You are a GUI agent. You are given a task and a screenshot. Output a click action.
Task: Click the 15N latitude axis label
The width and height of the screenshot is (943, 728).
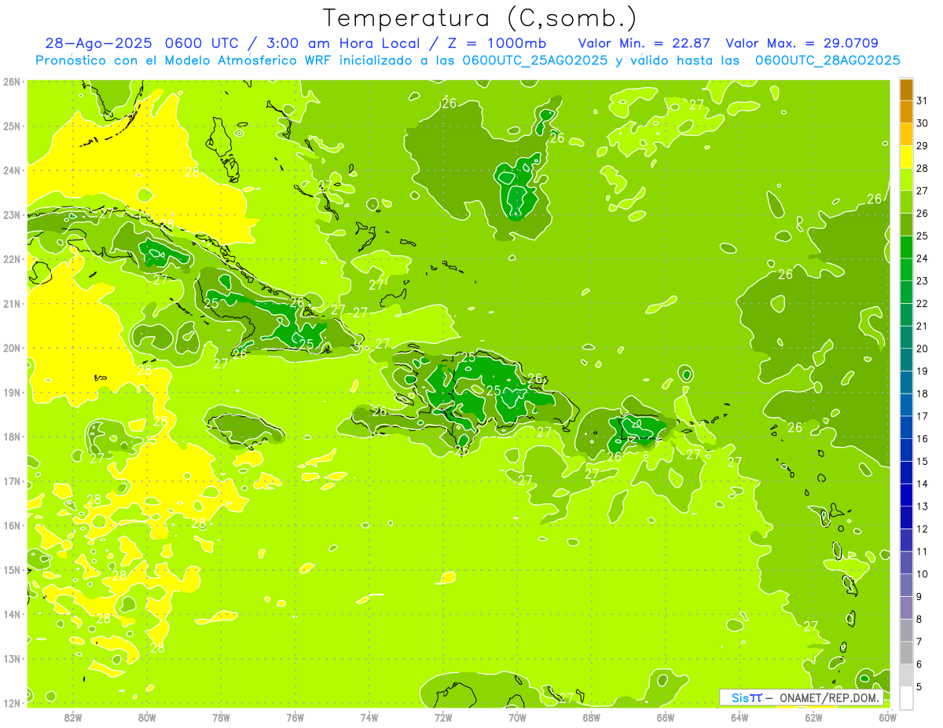pos(12,569)
